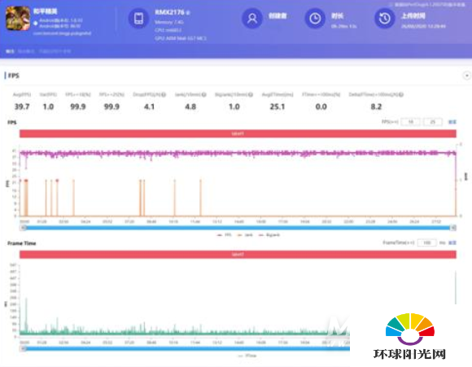Toggle the FPS series in chart legend
The image size is (472, 367).
[225, 235]
